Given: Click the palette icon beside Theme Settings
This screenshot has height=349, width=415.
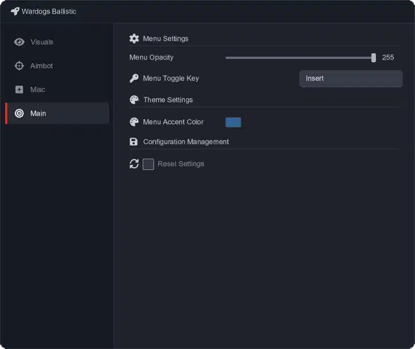Looking at the screenshot, I should (134, 100).
